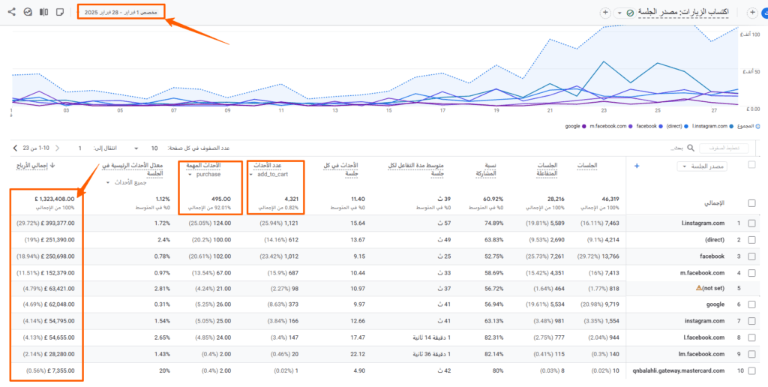Click the total purchase count 495.00
Image resolution: width=768 pixels, height=387 pixels.
coord(221,199)
